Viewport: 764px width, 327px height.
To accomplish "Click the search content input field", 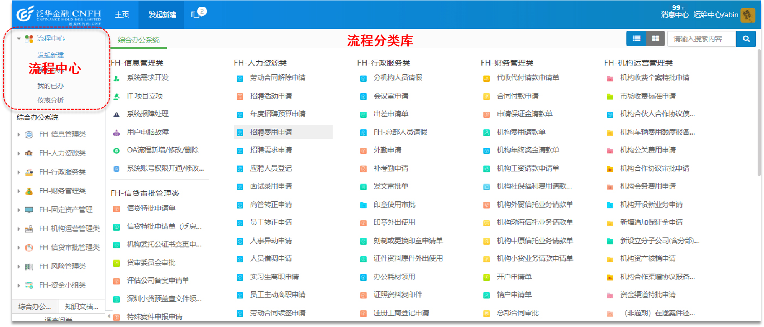I will tap(701, 39).
